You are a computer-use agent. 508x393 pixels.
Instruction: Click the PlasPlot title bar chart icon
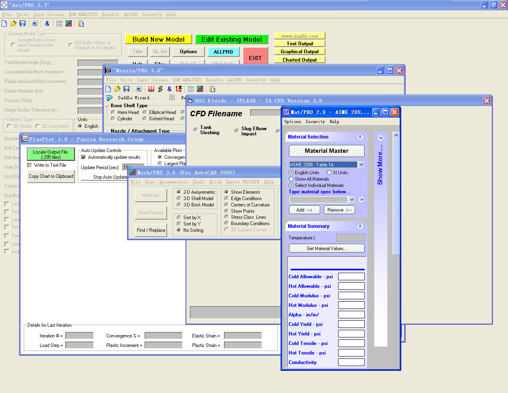tap(25, 139)
